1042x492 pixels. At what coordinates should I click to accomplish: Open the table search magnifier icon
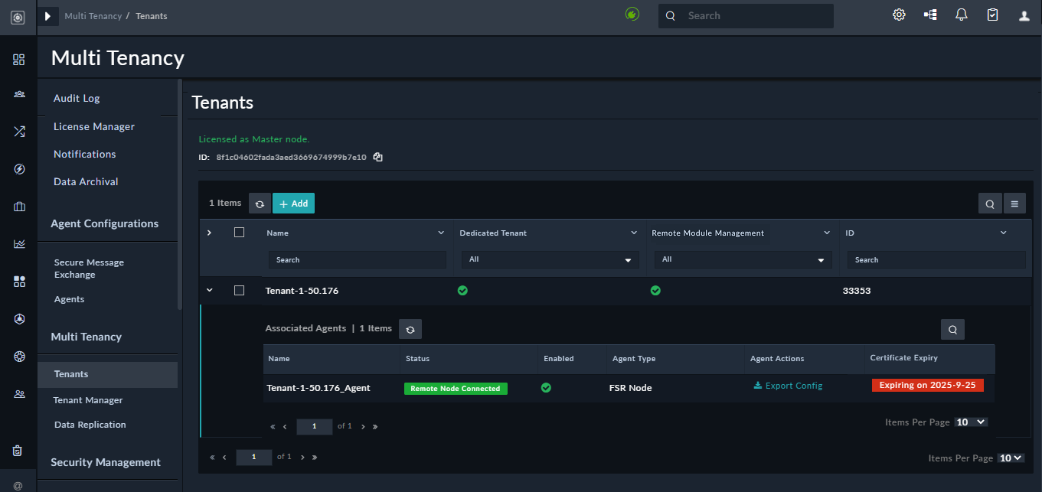click(990, 203)
